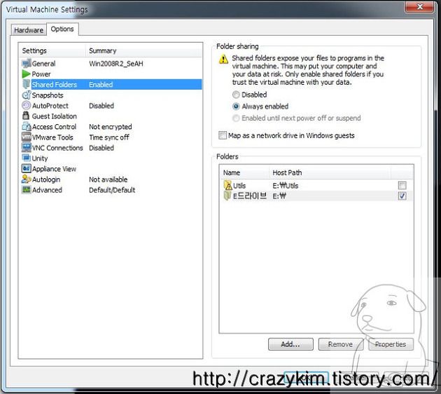This screenshot has height=394, width=441.
Task: Click the E드라이브 shared folder icon
Action: click(227, 196)
